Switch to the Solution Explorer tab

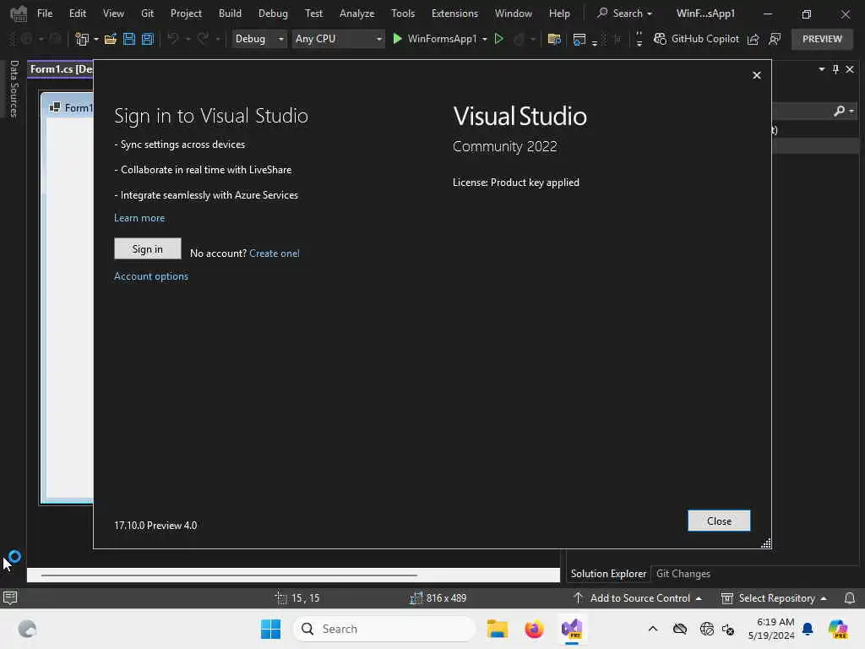[x=608, y=574]
